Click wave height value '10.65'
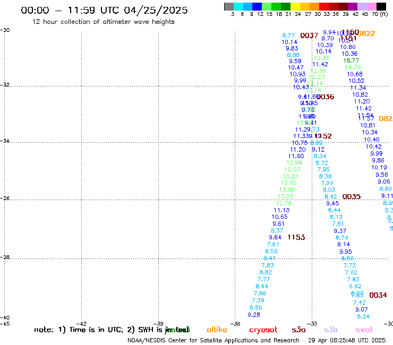This screenshot has width=393, height=345. pyautogui.click(x=280, y=217)
